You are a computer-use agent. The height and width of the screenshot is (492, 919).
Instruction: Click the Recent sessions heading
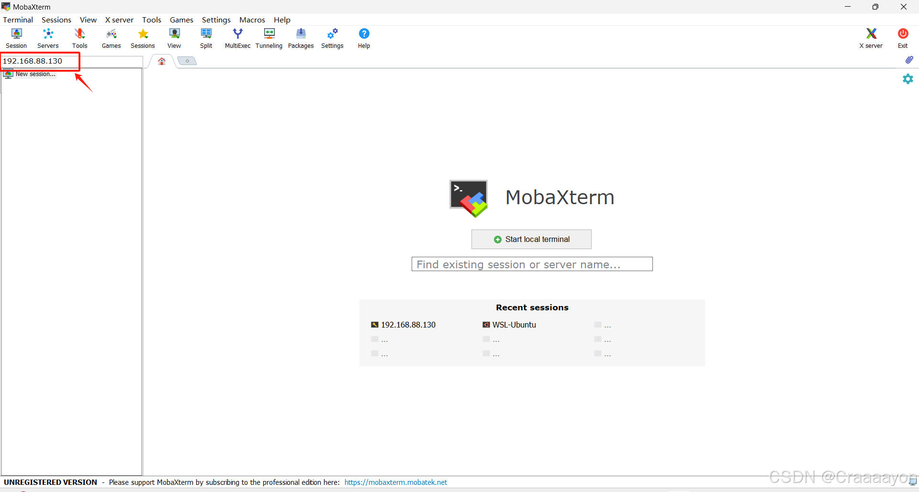coord(532,307)
